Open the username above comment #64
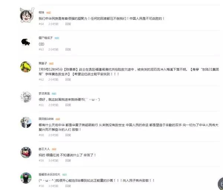The image size is (223, 190). point(41,13)
